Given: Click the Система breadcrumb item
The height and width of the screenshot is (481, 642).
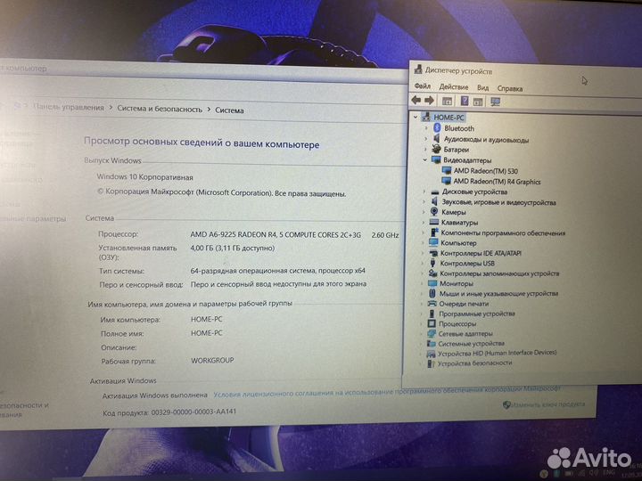Looking at the screenshot, I should coord(229,110).
